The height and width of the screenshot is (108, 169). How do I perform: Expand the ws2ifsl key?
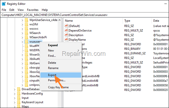pyautogui.click(x=22, y=24)
